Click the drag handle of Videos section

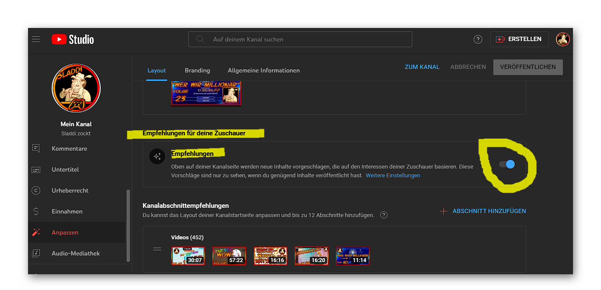coord(157,249)
